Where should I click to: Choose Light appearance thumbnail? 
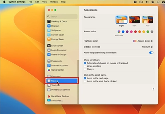point(122,20)
